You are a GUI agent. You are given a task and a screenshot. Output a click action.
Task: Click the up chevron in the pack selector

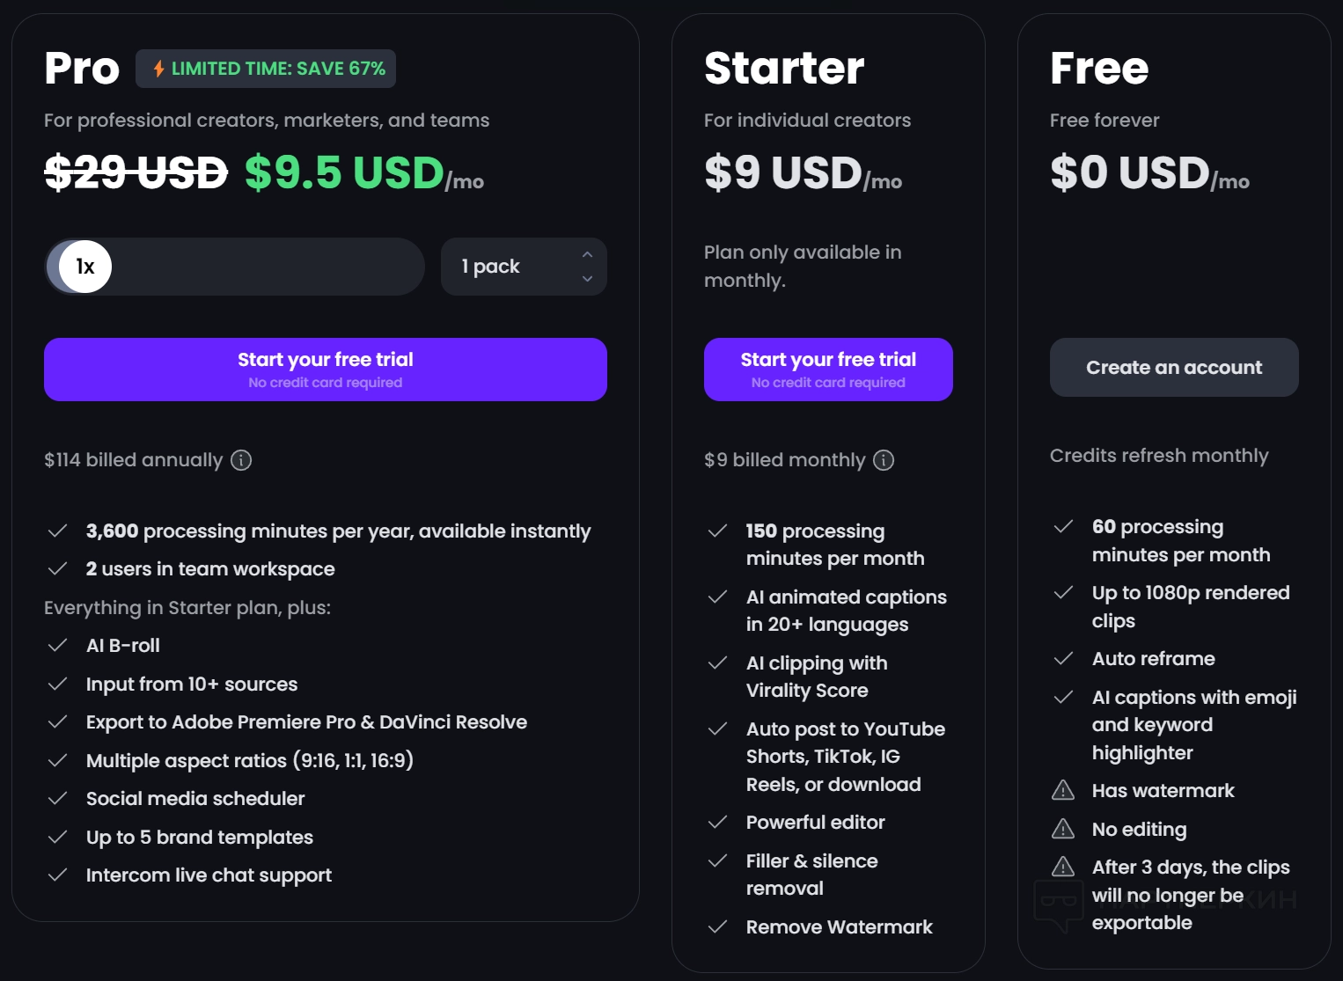pyautogui.click(x=587, y=254)
